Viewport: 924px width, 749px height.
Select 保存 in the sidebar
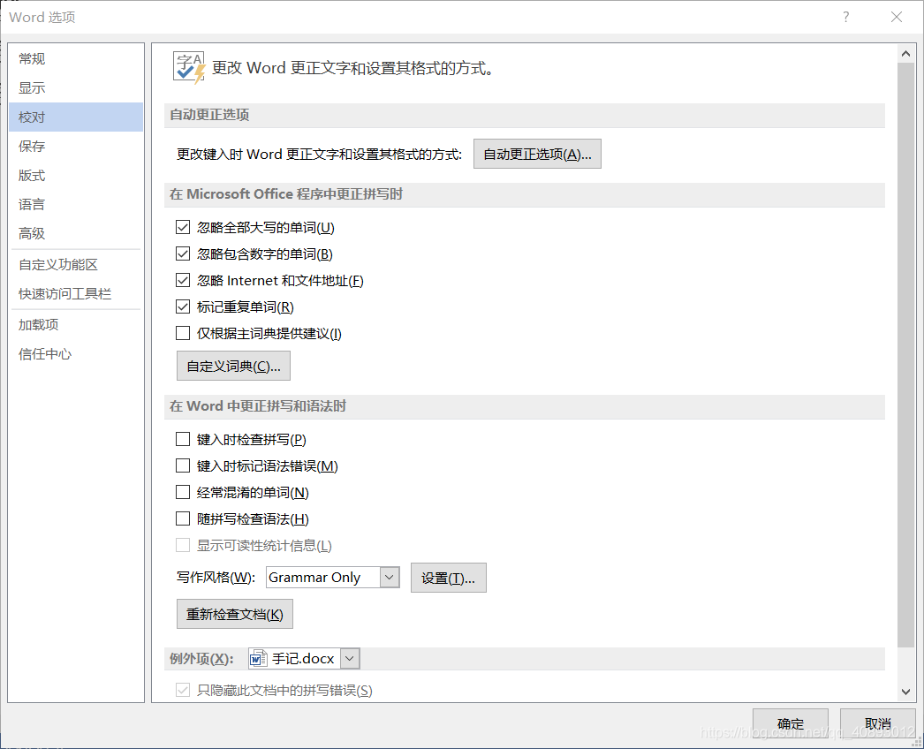(76, 146)
